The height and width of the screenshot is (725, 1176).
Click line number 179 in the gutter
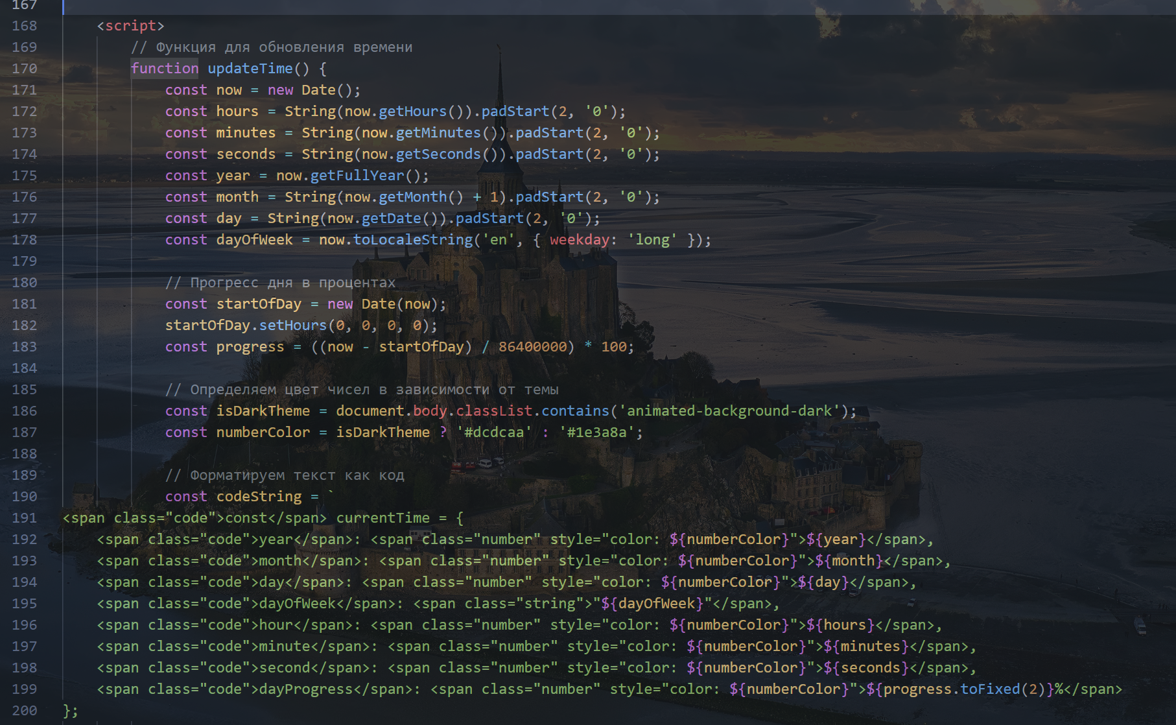[x=25, y=261]
